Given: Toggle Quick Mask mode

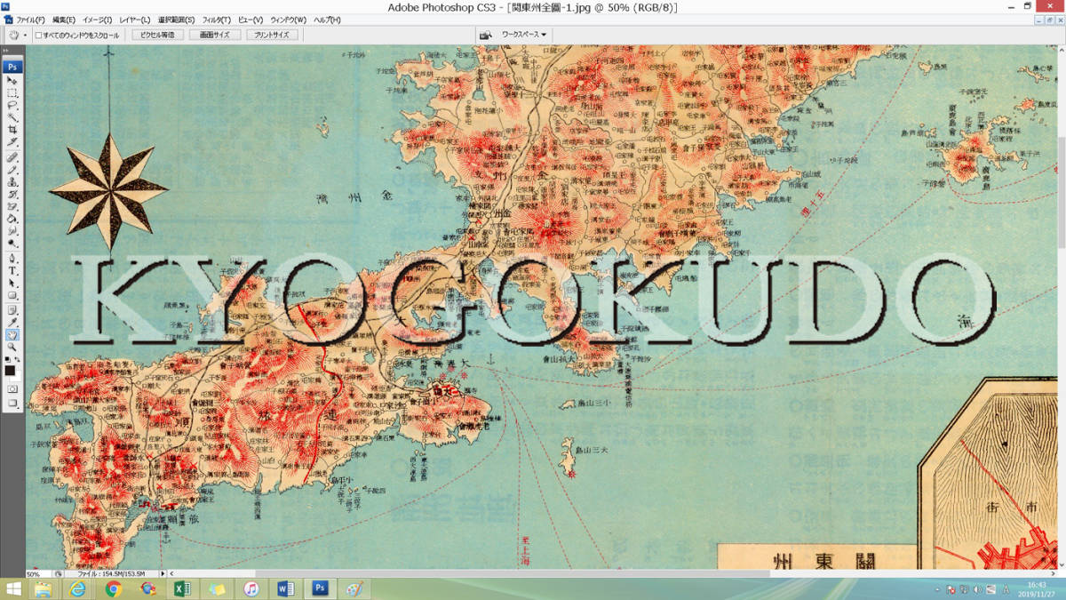Looking at the screenshot, I should click(12, 389).
